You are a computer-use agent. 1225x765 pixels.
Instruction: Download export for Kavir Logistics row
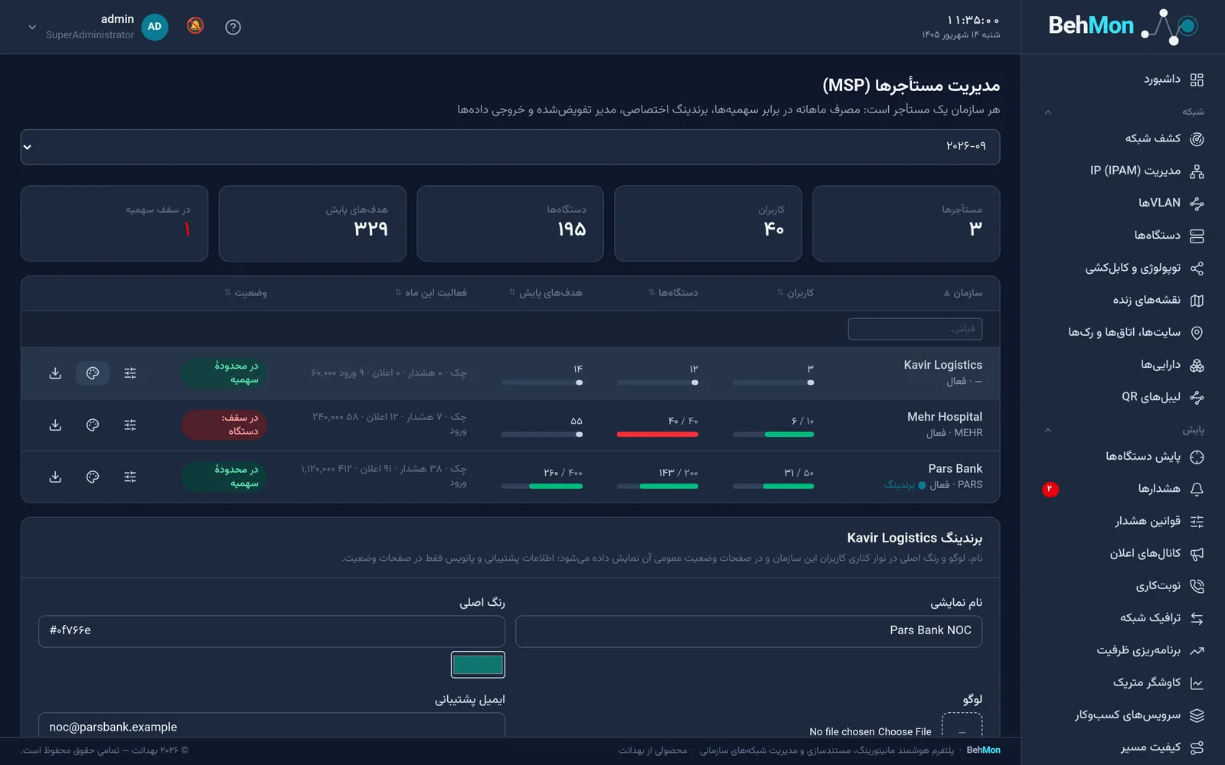(x=55, y=373)
